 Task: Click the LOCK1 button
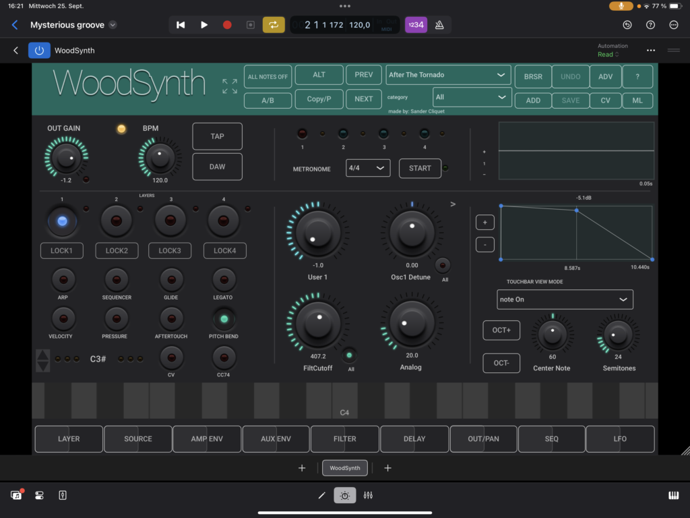[61, 251]
